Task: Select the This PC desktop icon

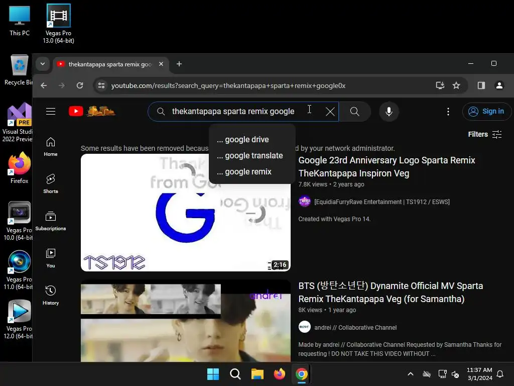Action: point(20,21)
